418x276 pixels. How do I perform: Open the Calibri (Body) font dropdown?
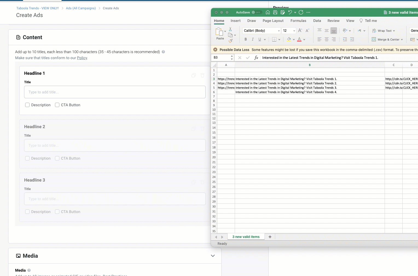[279, 31]
